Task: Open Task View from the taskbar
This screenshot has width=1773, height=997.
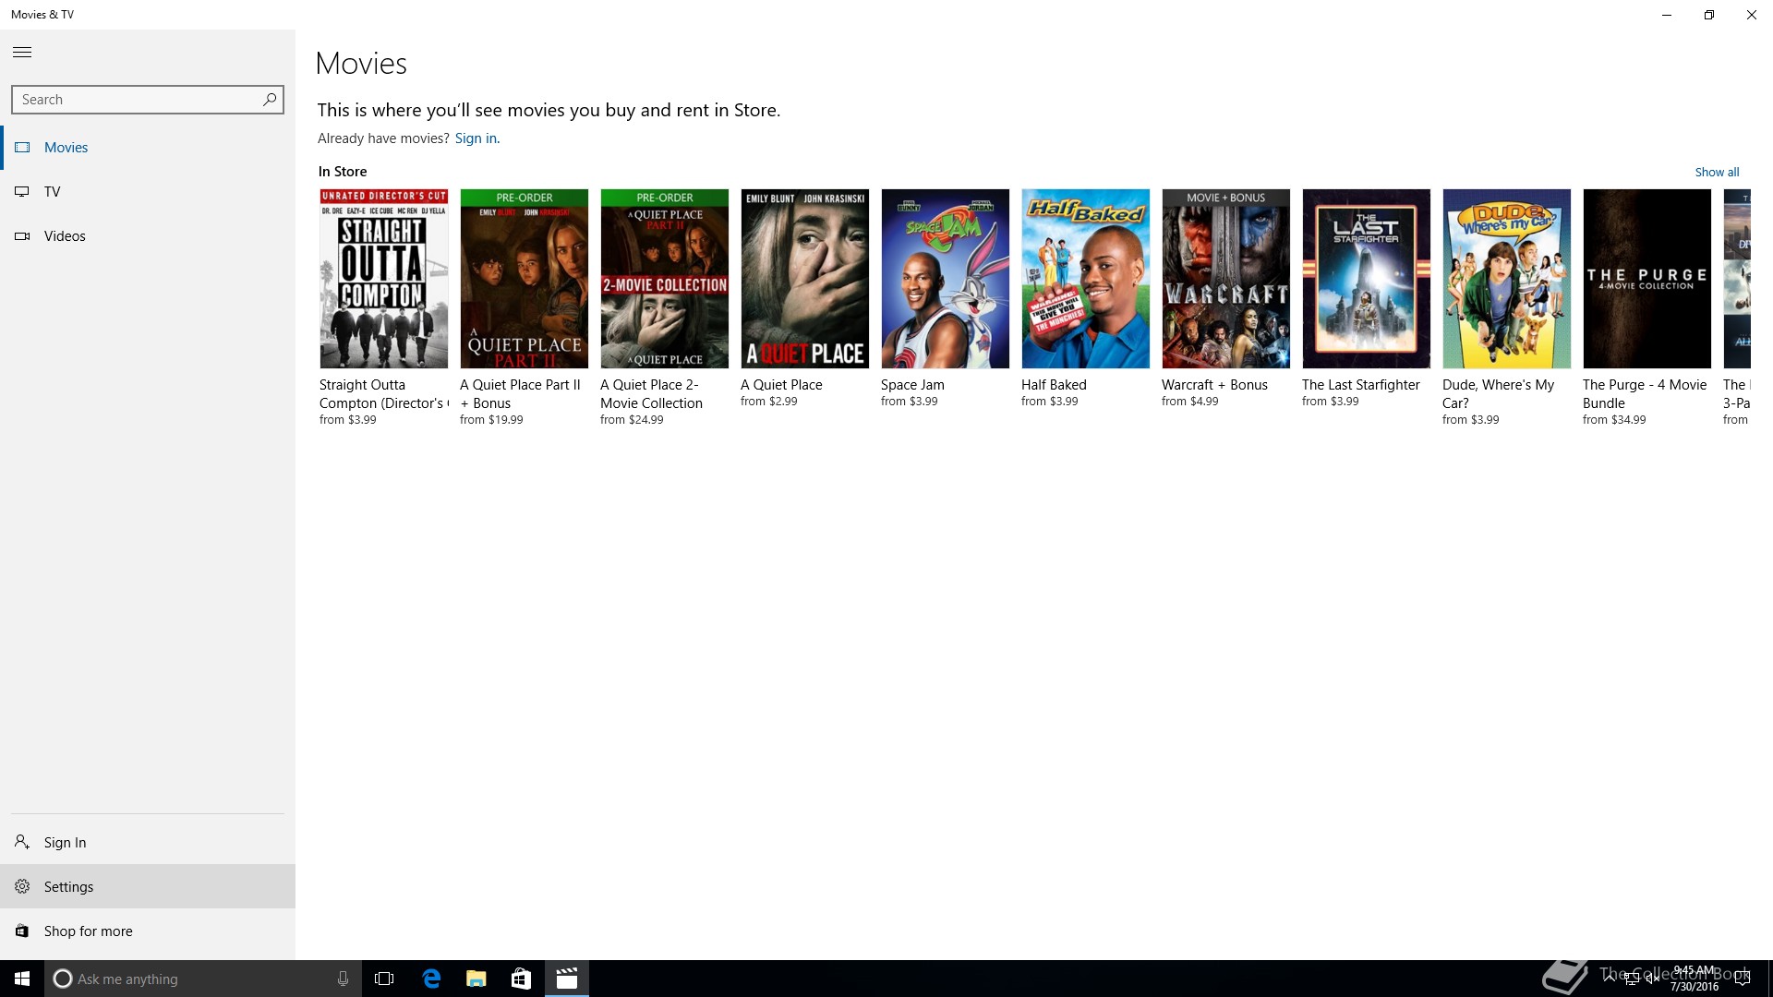Action: click(384, 979)
